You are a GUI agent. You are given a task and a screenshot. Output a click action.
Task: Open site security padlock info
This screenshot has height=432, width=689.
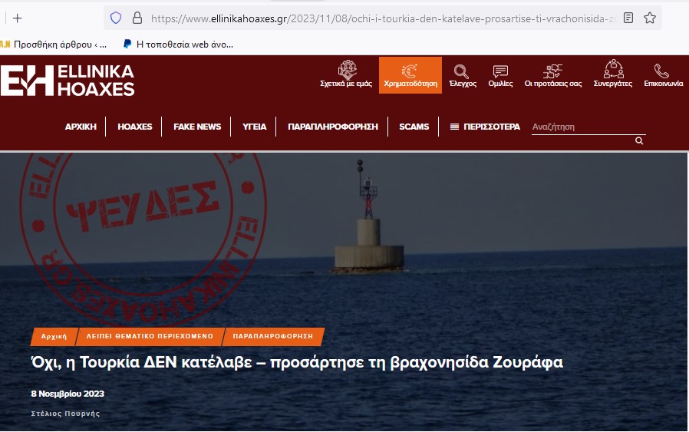pyautogui.click(x=137, y=18)
